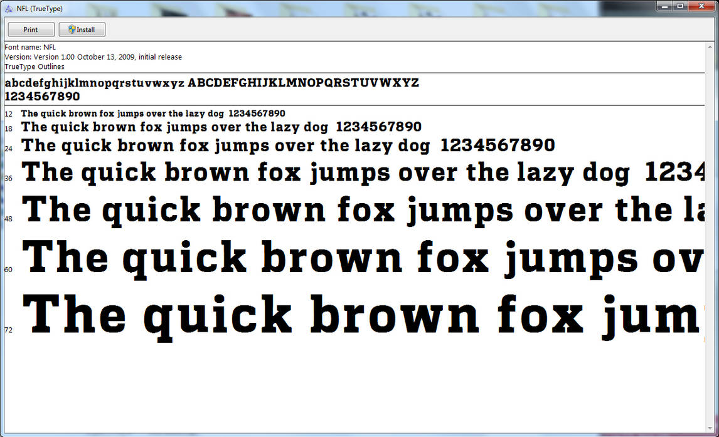
Task: Click the size 18 sample sentence
Action: [x=221, y=127]
